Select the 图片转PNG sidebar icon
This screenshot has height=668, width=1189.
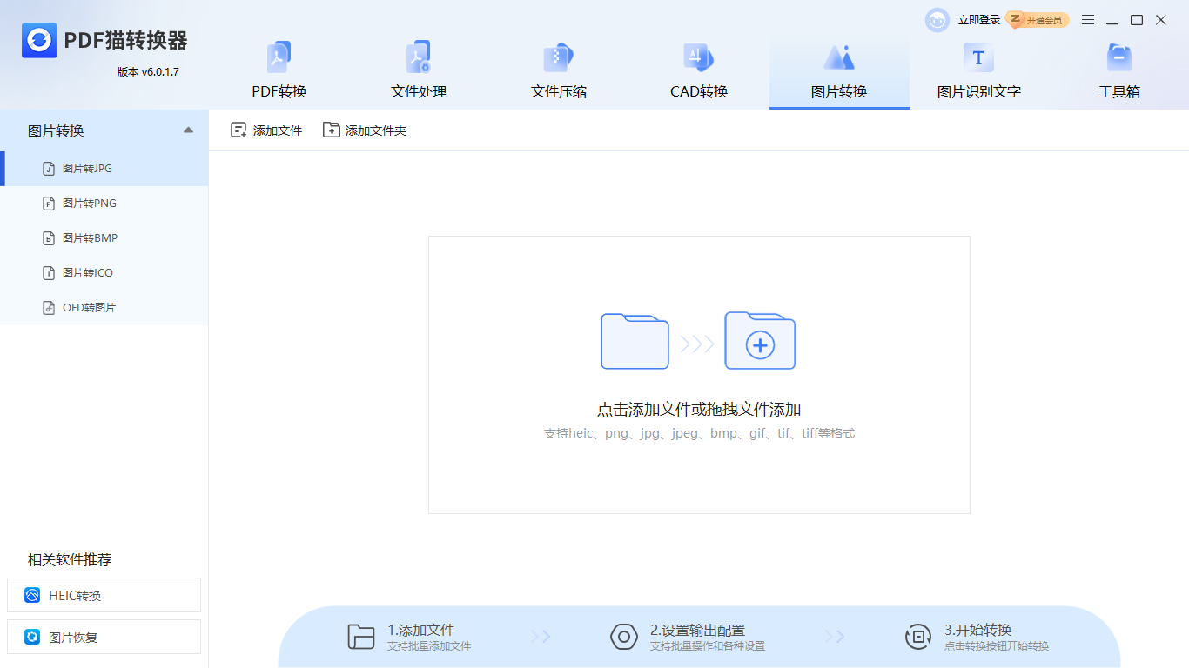pyautogui.click(x=49, y=203)
